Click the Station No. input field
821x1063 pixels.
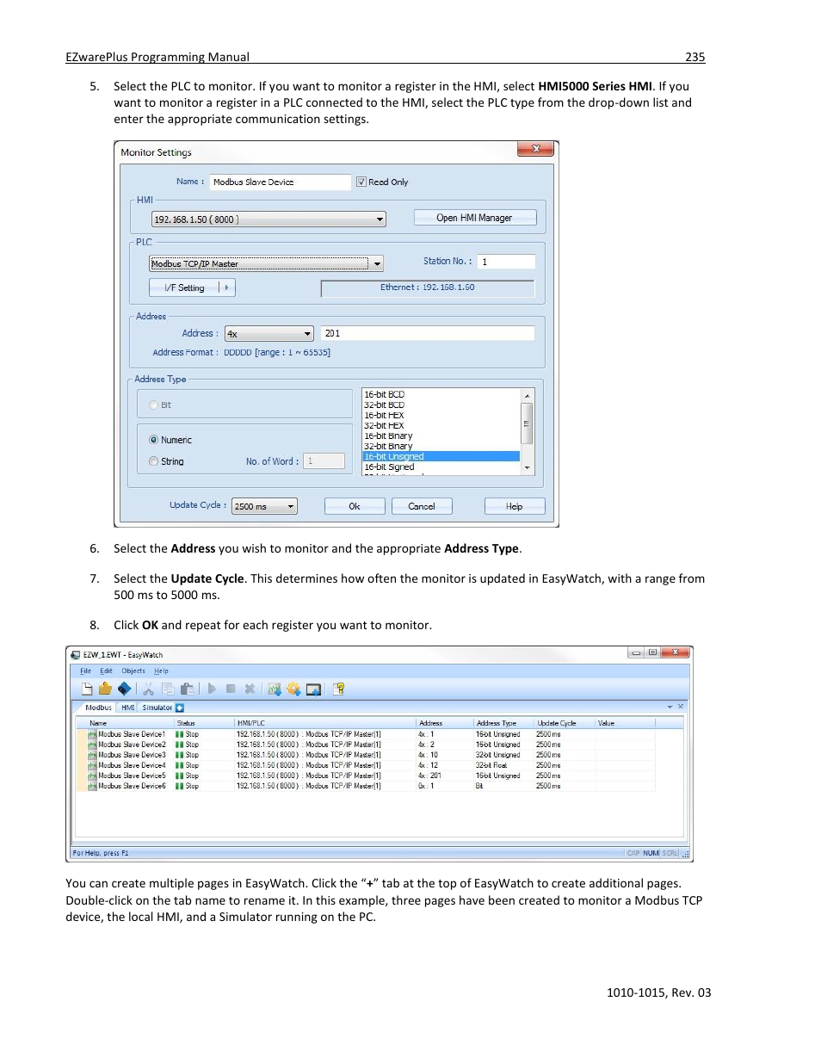pyautogui.click(x=507, y=262)
